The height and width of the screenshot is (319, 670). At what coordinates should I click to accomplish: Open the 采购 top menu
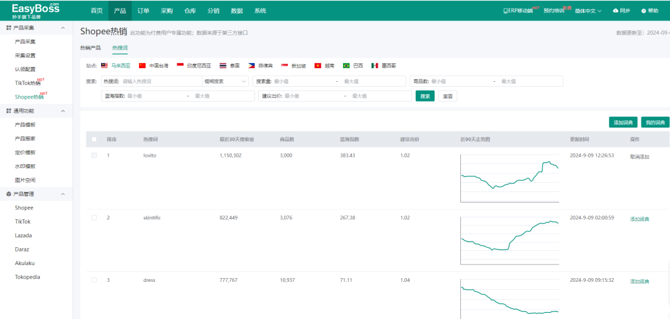(167, 11)
